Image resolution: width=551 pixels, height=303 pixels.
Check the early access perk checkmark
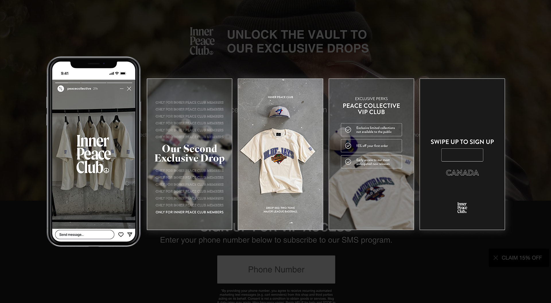pos(348,162)
